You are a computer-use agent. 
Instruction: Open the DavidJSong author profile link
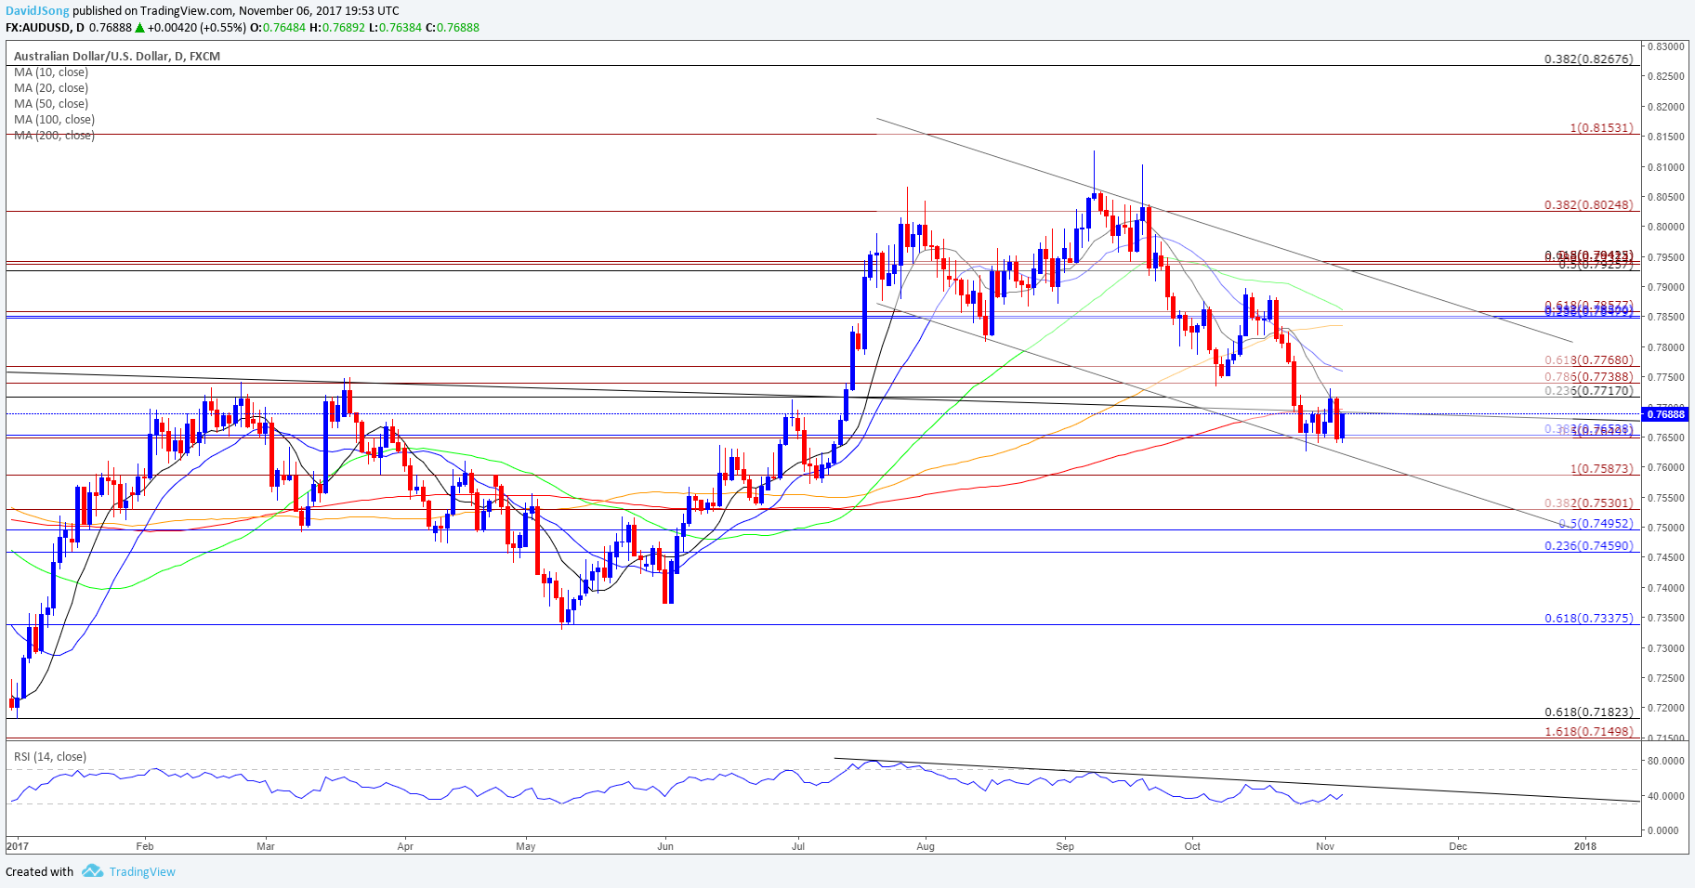[x=36, y=11]
